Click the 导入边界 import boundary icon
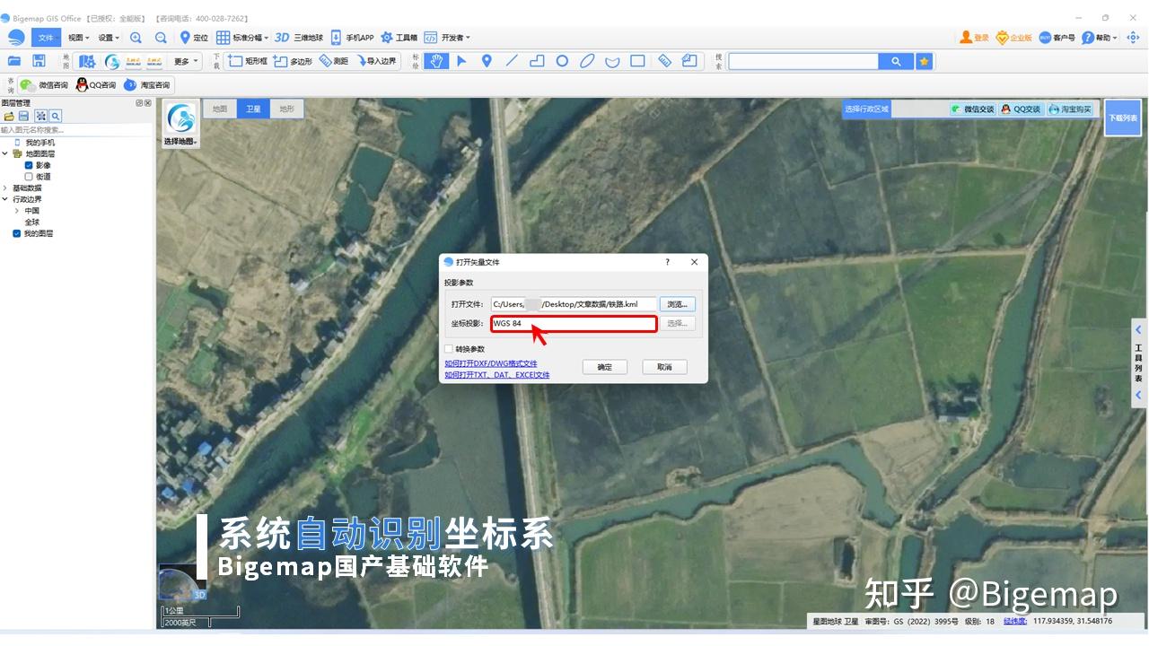 [x=374, y=61]
